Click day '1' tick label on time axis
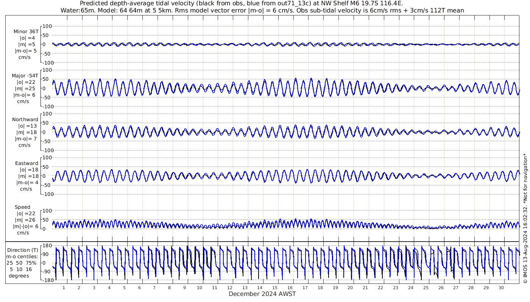This screenshot has height=302, width=530. coord(64,288)
